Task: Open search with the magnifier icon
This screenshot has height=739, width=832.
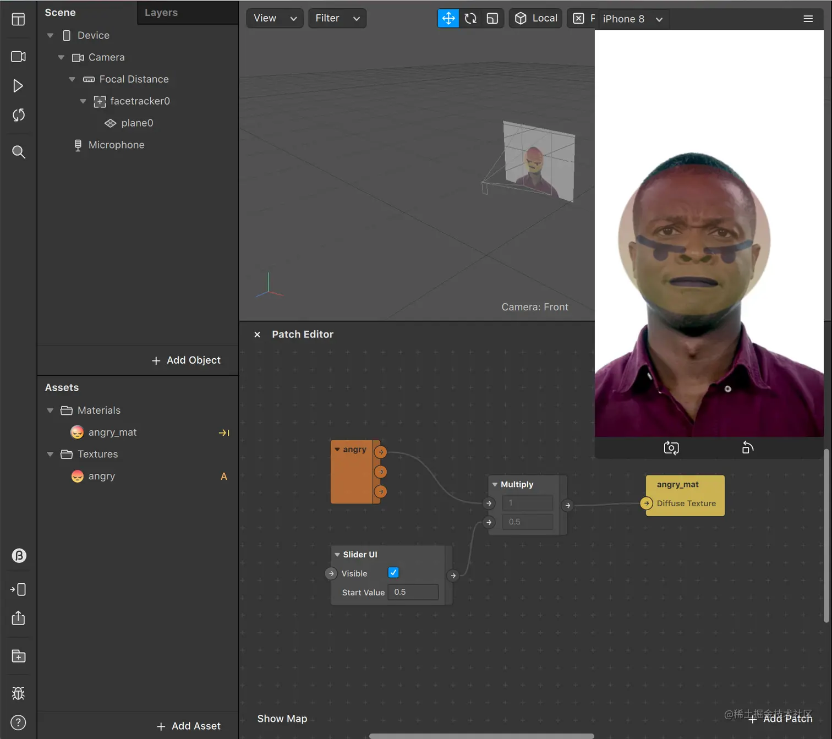Action: tap(18, 152)
